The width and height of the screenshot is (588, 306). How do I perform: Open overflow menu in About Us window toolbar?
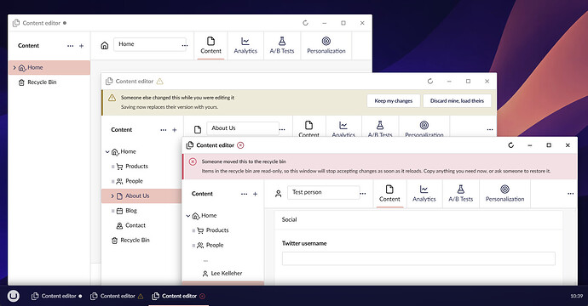click(x=490, y=129)
